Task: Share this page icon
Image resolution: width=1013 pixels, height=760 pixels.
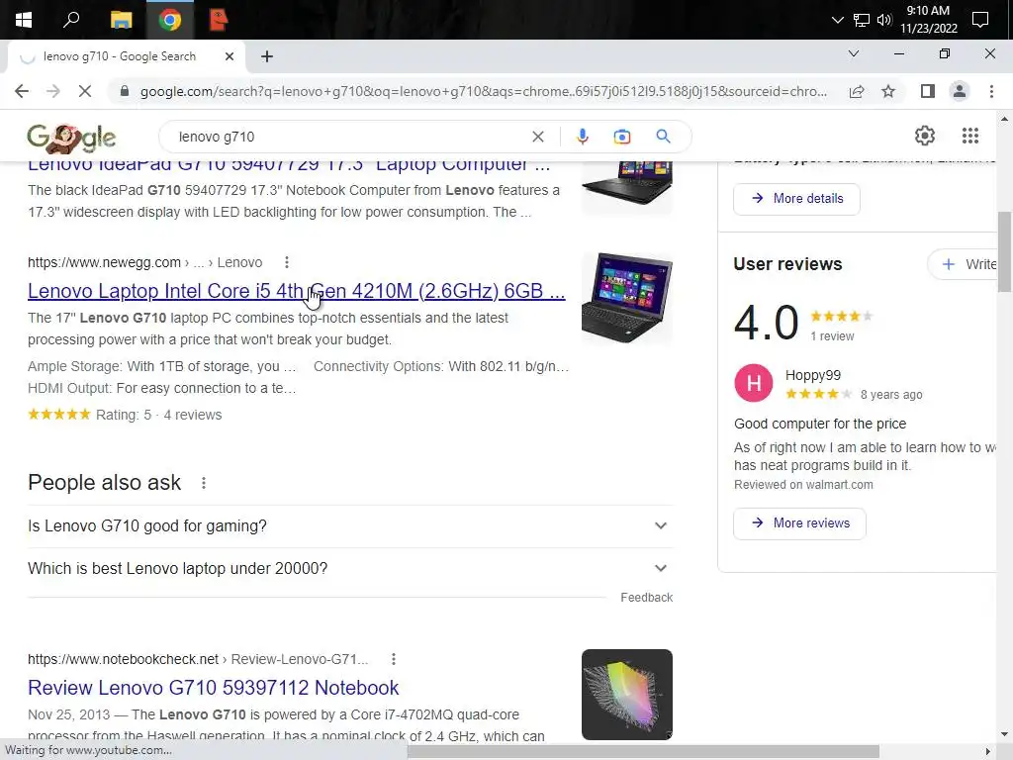Action: pos(857,91)
